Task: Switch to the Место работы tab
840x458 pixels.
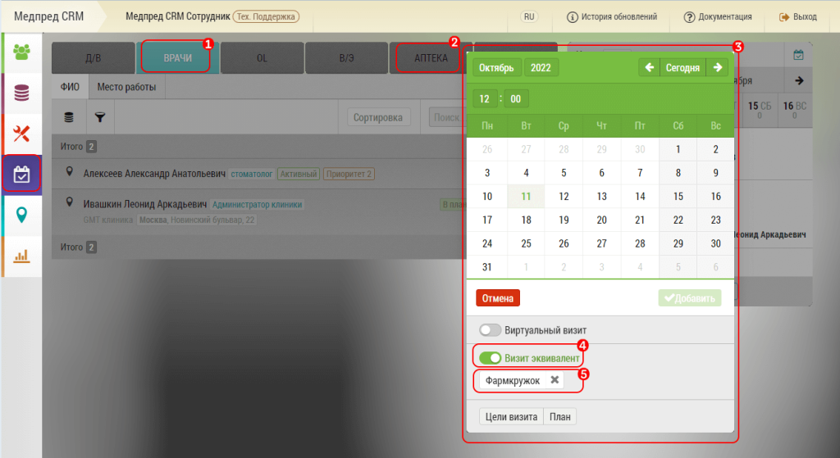Action: [126, 87]
